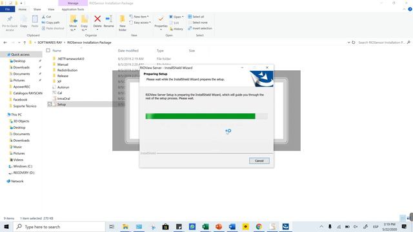This screenshot has height=232, width=413.
Task: Refresh the folder view button
Action: (354, 43)
